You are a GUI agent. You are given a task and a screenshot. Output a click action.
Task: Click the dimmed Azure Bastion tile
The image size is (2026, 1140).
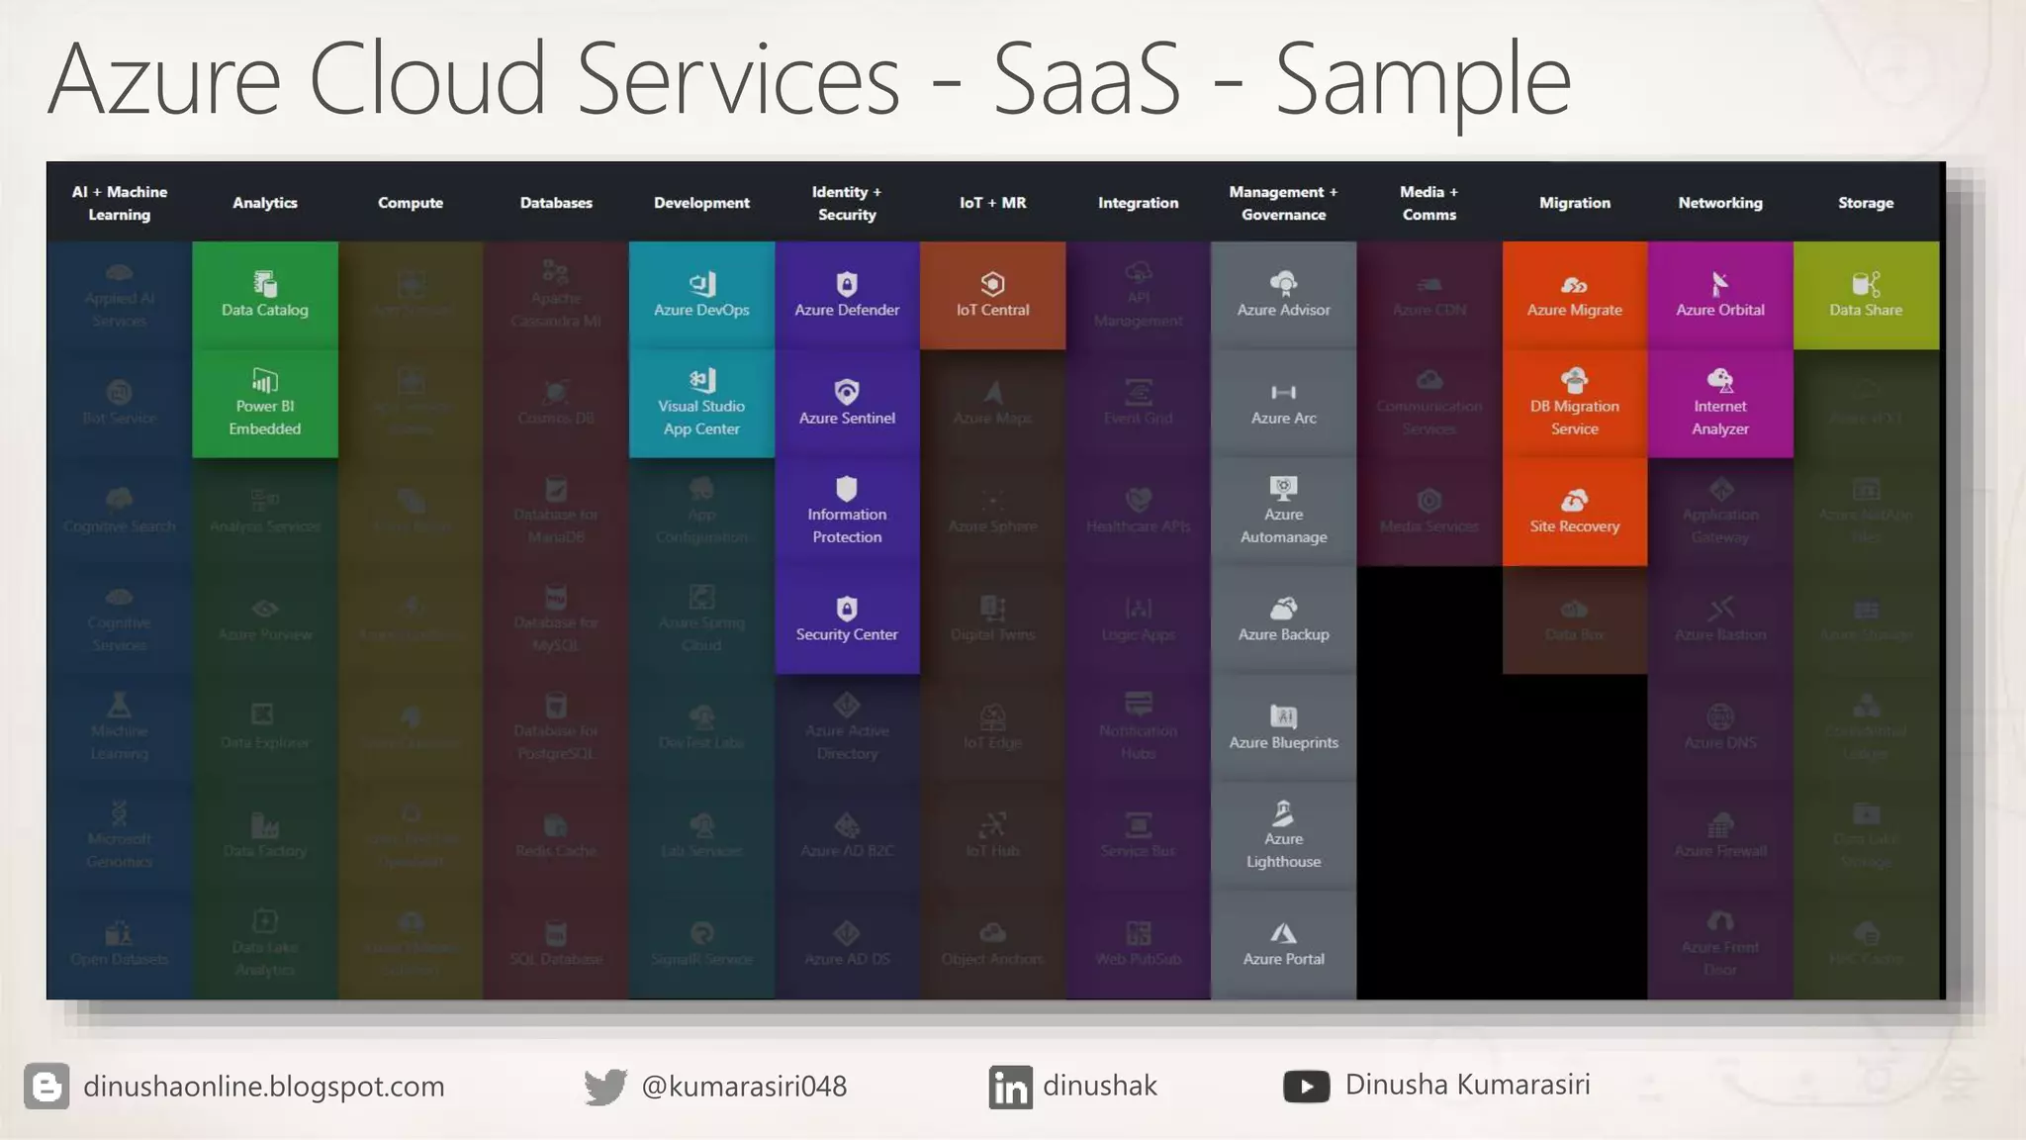[1720, 619]
